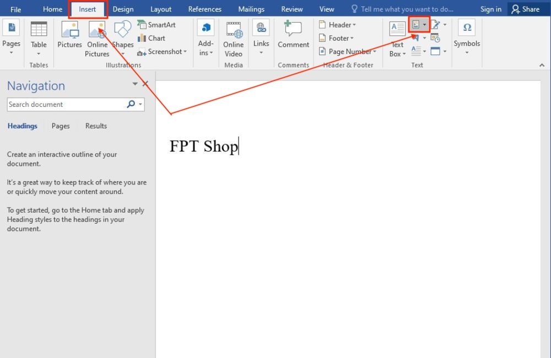Expand the Signature Line dropdown arrow
The image size is (551, 358).
click(x=445, y=25)
